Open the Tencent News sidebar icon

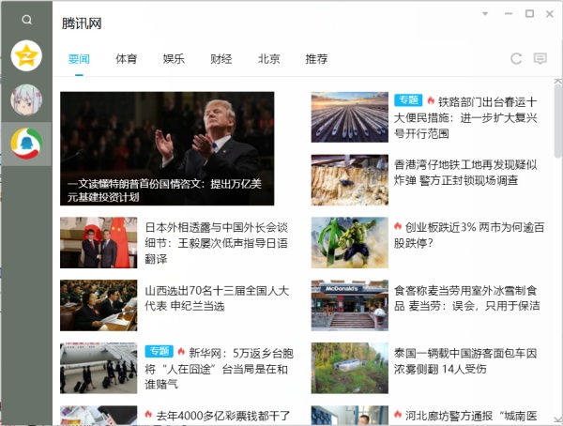[x=26, y=144]
